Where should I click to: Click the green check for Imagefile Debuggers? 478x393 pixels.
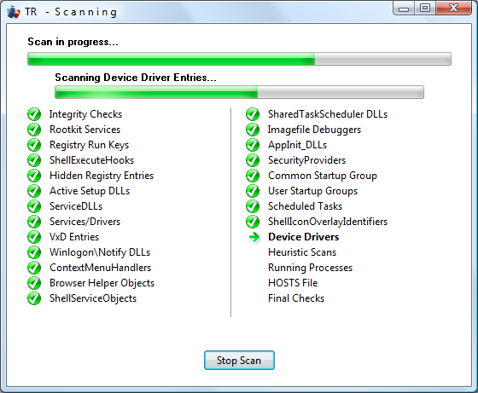click(253, 130)
